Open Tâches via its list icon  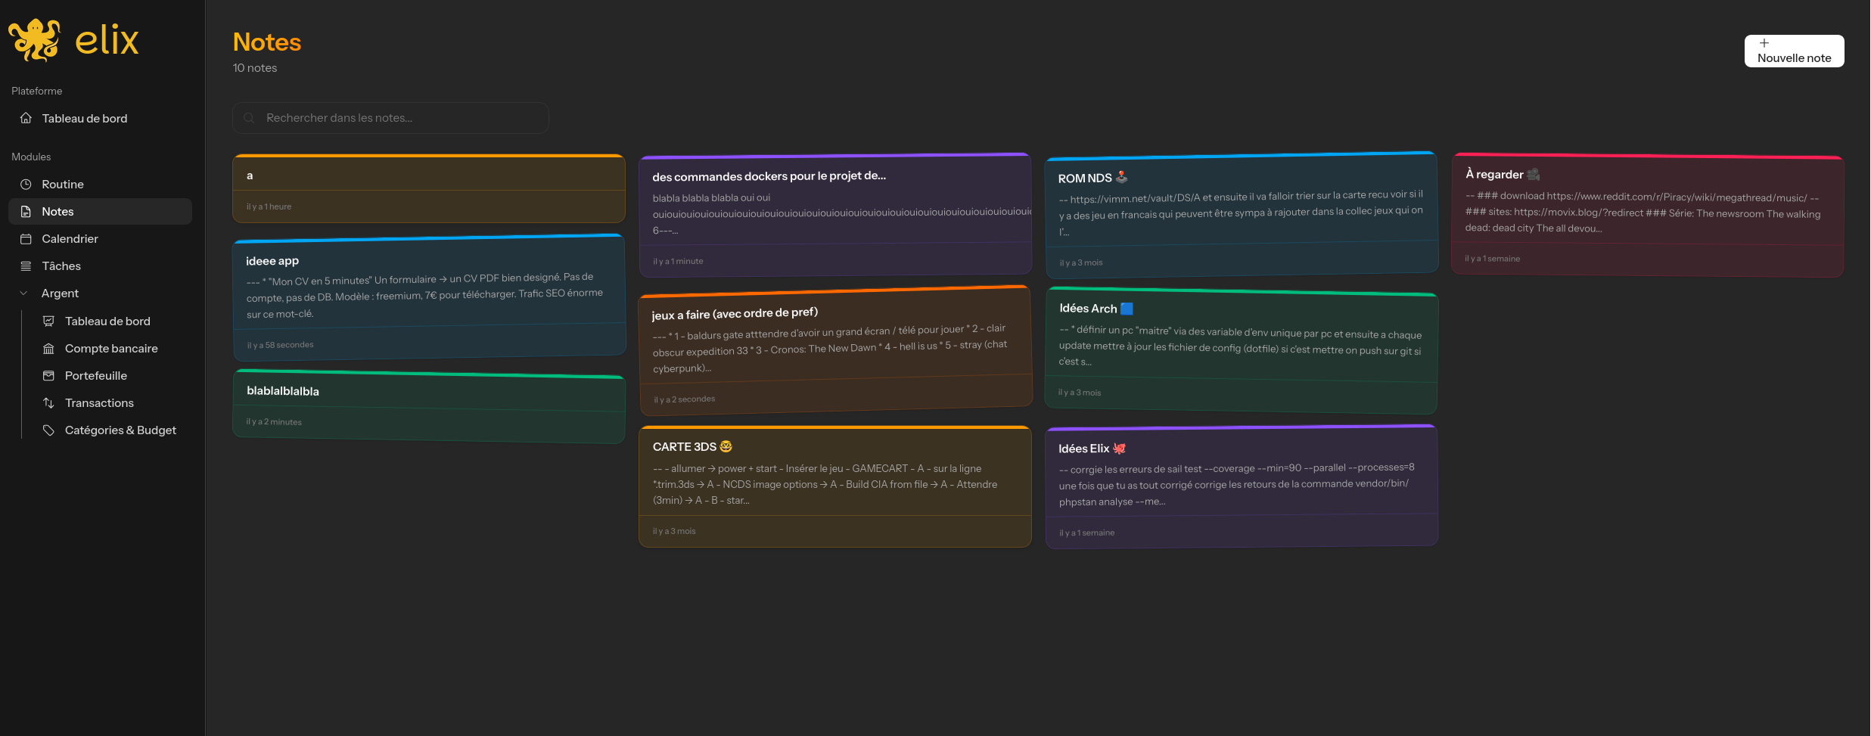[26, 266]
